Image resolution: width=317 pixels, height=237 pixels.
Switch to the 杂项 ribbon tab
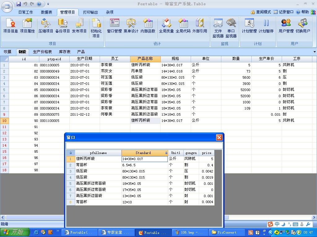click(110, 12)
